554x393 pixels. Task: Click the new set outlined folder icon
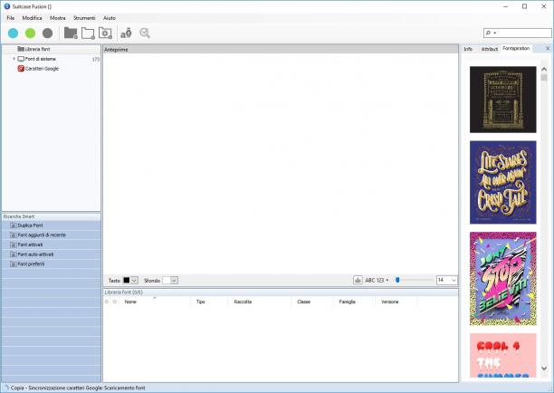pyautogui.click(x=88, y=34)
